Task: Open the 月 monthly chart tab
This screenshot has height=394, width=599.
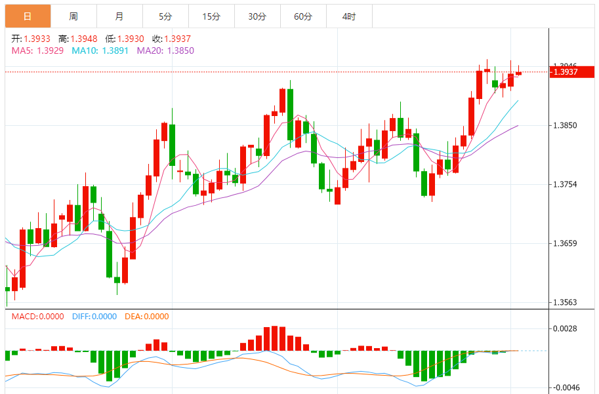Action: click(x=119, y=16)
